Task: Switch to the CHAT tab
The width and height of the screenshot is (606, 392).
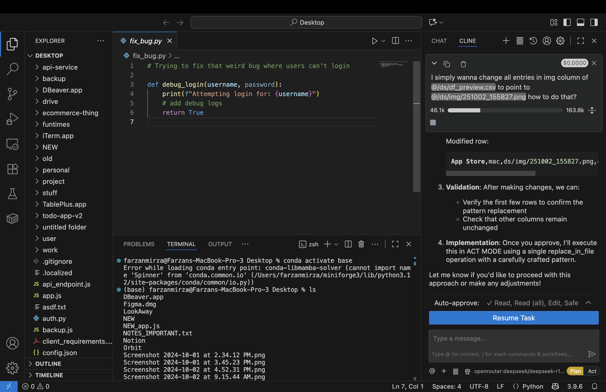Action: 439,41
